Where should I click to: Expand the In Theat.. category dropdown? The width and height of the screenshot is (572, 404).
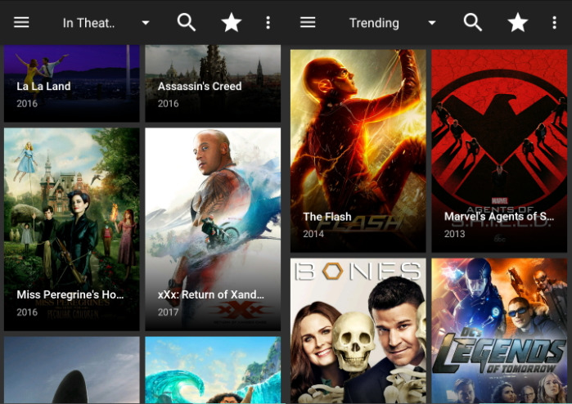[106, 23]
